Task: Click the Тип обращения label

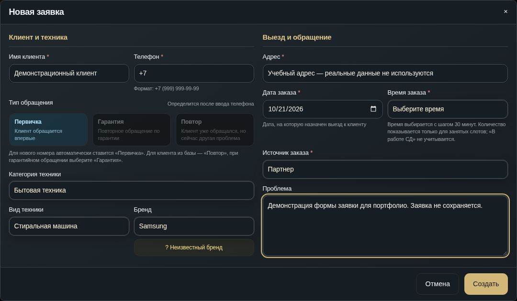Action: click(x=31, y=103)
